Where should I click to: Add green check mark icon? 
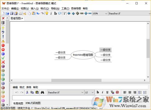click(x=3, y=58)
